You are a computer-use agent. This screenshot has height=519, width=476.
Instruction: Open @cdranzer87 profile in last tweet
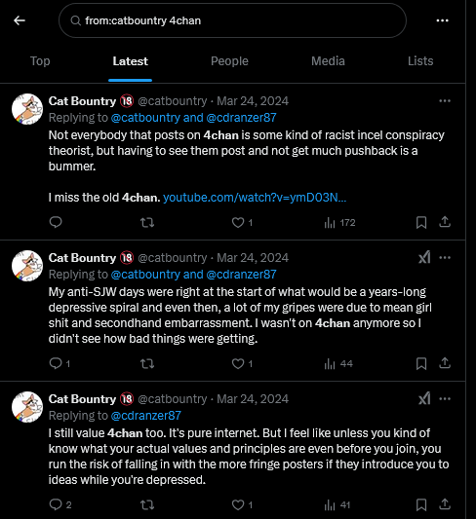click(x=146, y=416)
